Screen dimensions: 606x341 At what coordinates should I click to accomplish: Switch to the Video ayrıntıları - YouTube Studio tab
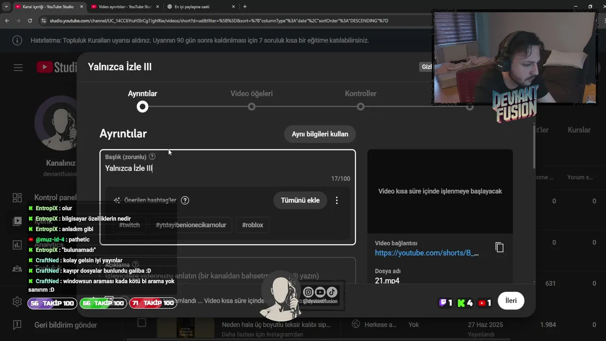point(125,7)
